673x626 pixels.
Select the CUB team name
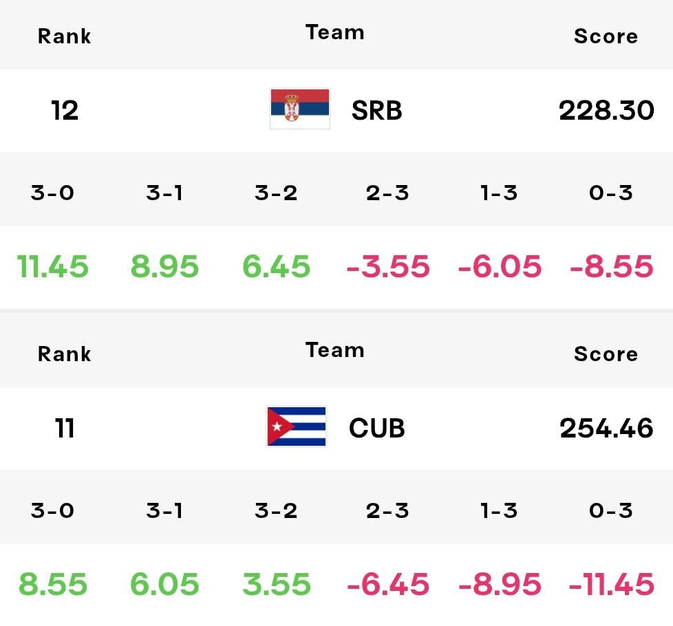pos(377,428)
